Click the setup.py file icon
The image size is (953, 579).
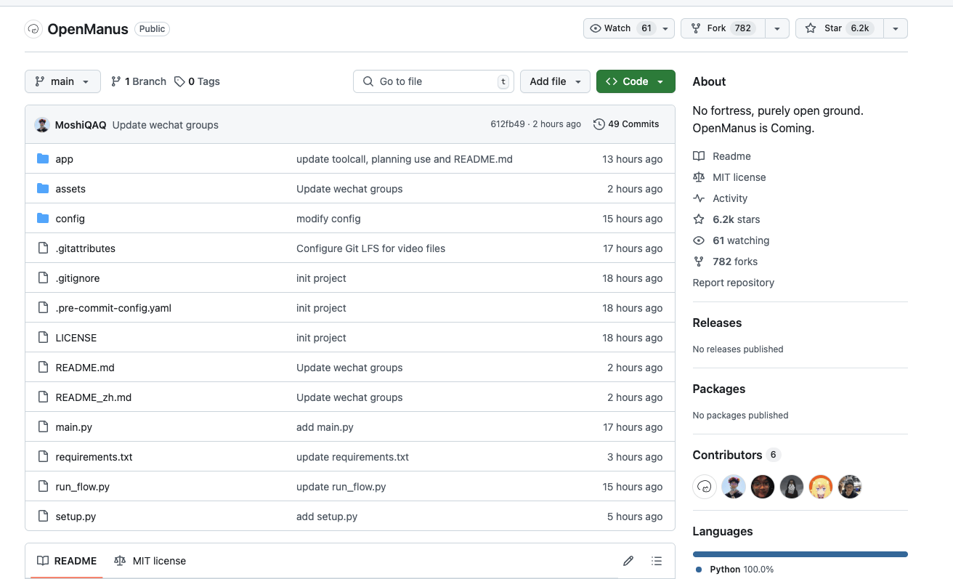[43, 517]
